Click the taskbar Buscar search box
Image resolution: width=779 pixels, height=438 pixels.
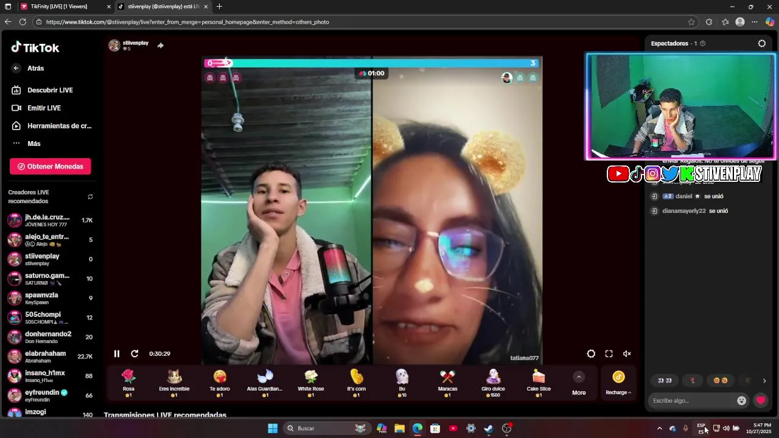(327, 428)
